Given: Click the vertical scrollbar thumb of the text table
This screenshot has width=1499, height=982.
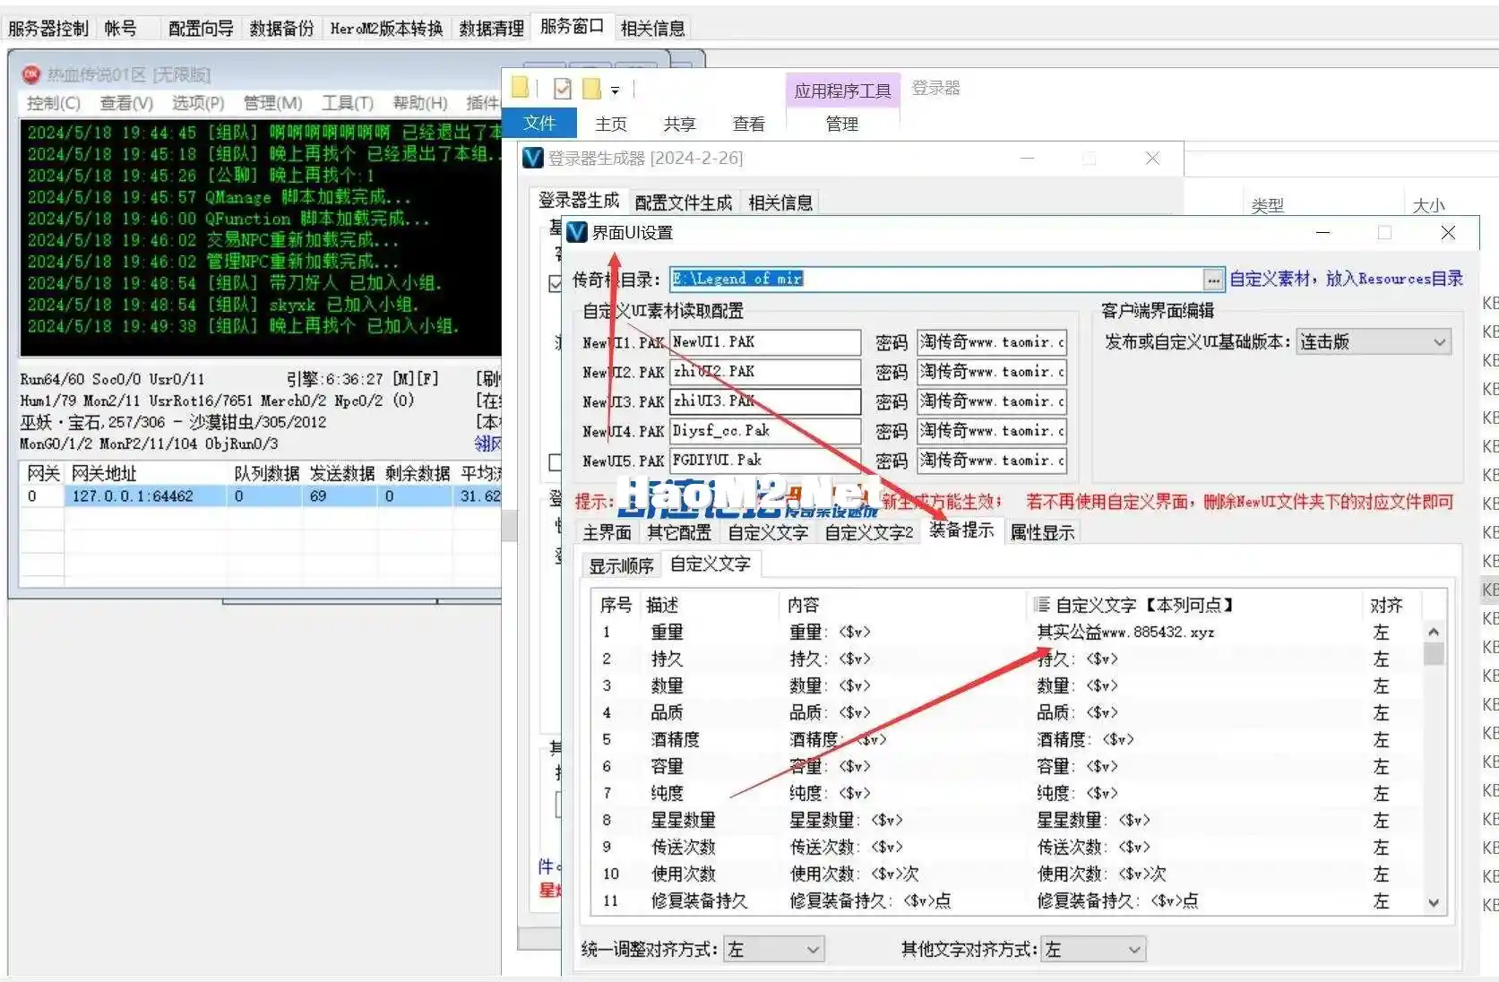Looking at the screenshot, I should [x=1434, y=653].
